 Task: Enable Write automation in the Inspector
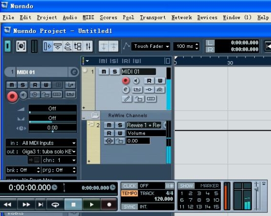click(x=46, y=85)
